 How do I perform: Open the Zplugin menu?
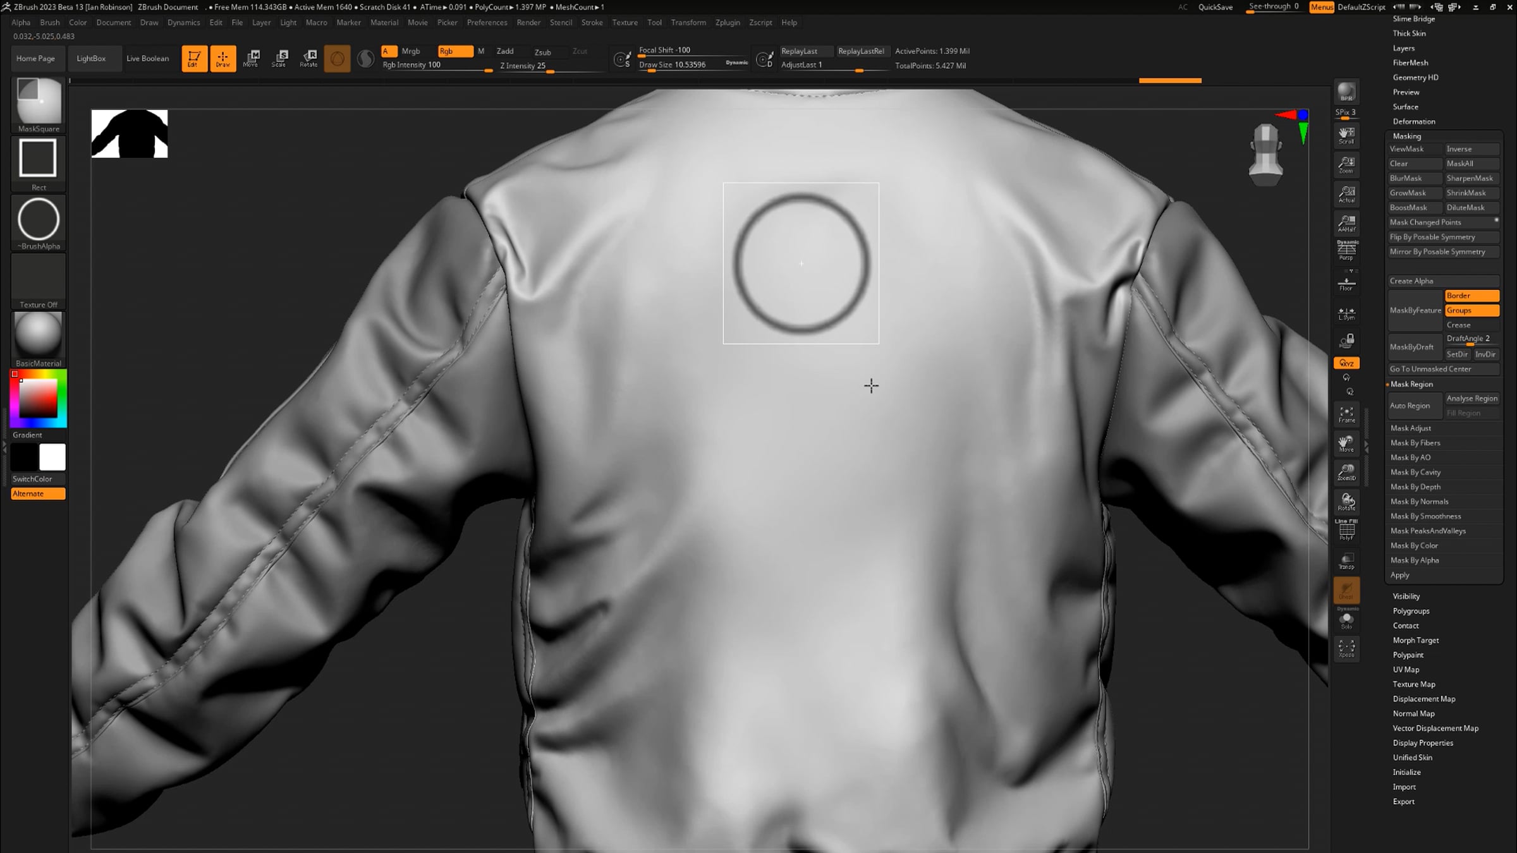pyautogui.click(x=727, y=22)
